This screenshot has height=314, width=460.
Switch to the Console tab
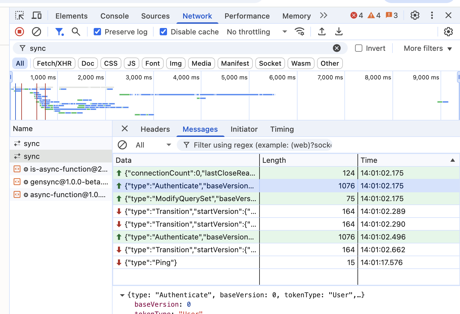tap(115, 16)
